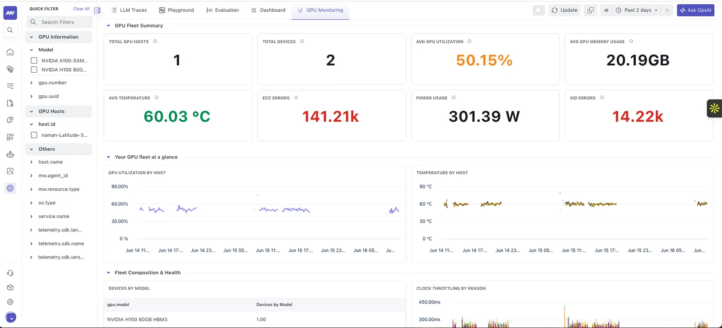
Task: Open the Home icon in sidebar
Action: [10, 52]
